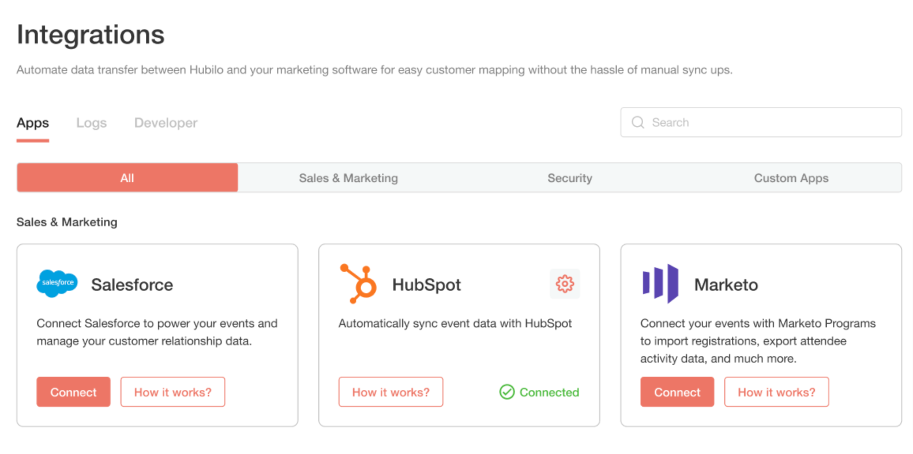Filter by Sales & Marketing category
The height and width of the screenshot is (454, 913).
coord(348,178)
